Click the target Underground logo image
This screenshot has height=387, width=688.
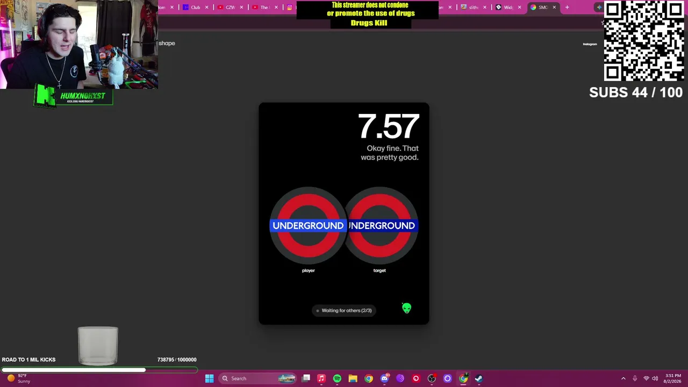pos(382,225)
